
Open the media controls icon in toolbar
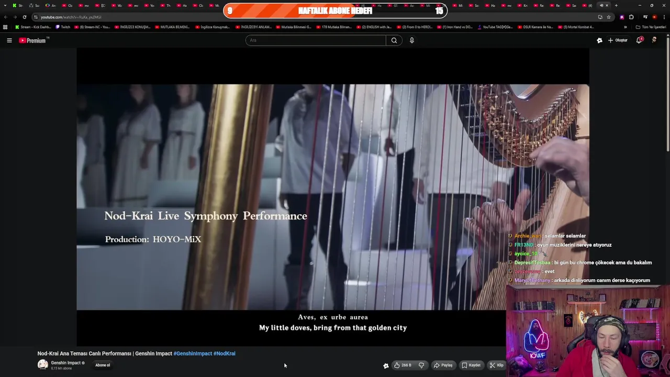point(645,17)
